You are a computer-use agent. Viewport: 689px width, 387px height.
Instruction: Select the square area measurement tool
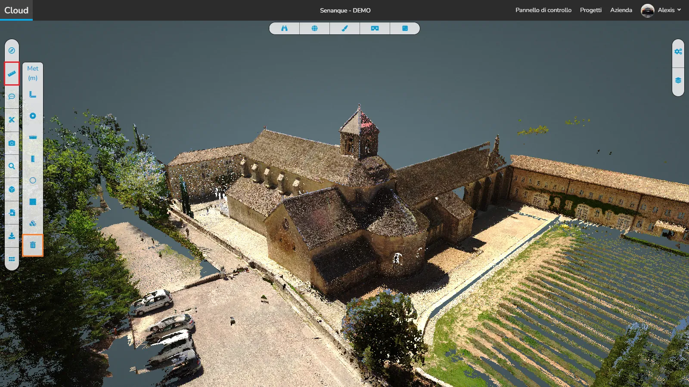[33, 202]
